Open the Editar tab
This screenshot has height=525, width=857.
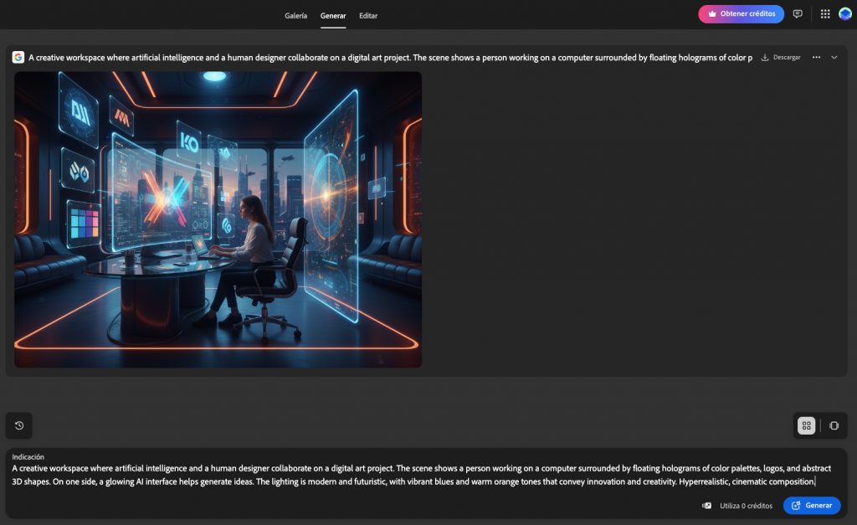tap(368, 15)
